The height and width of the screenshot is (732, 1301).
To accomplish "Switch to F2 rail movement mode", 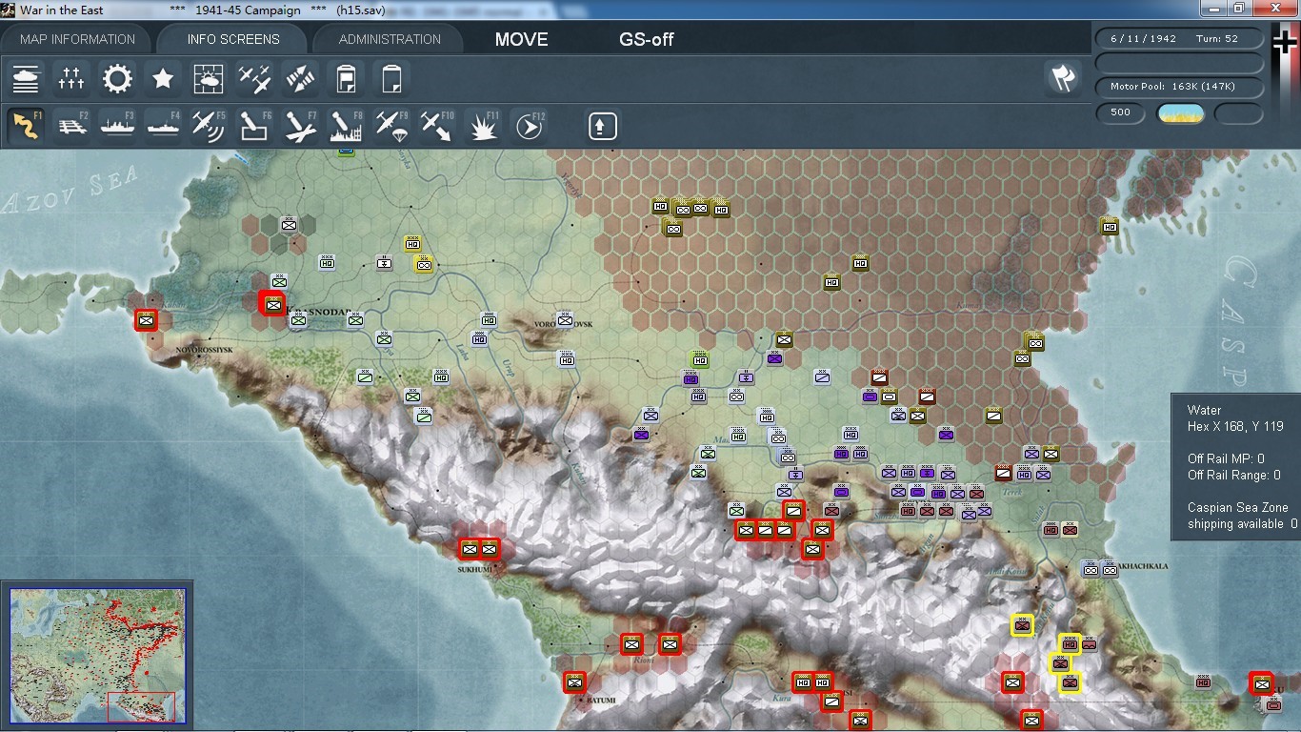I will pyautogui.click(x=71, y=126).
